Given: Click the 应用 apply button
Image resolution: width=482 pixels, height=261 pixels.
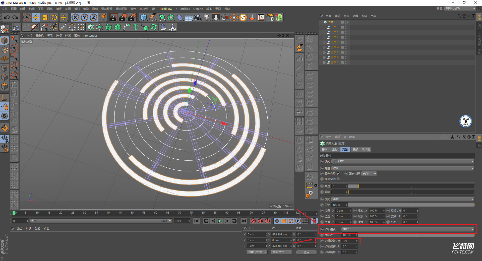Looking at the screenshot, I should point(306,252).
